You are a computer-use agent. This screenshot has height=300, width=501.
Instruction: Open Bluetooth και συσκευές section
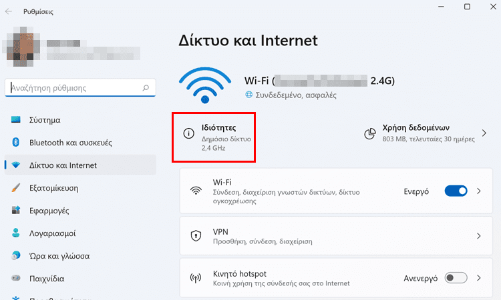point(80,143)
